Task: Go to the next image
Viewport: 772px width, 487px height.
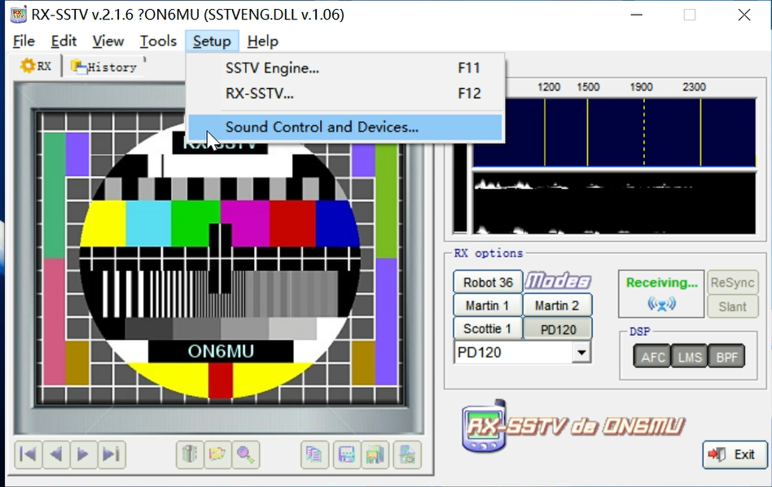Action: tap(83, 454)
